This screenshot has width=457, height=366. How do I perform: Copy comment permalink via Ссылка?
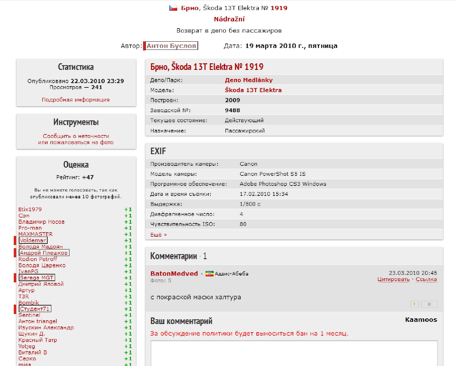pyautogui.click(x=426, y=280)
